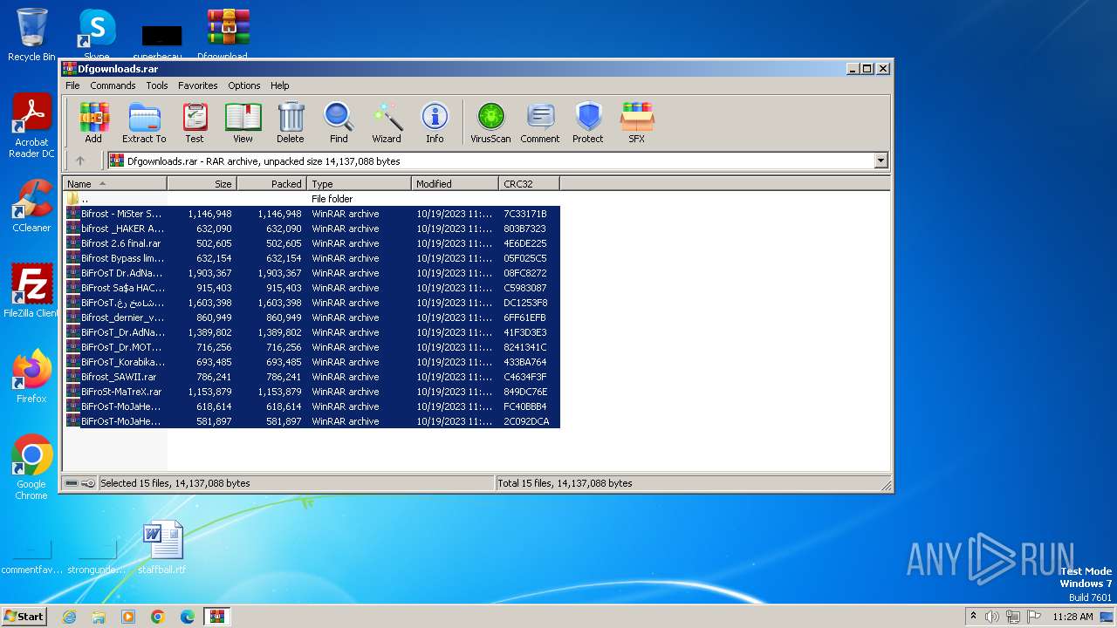The image size is (1117, 628).
Task: Select the staffball.rtf desktop file
Action: [x=162, y=548]
